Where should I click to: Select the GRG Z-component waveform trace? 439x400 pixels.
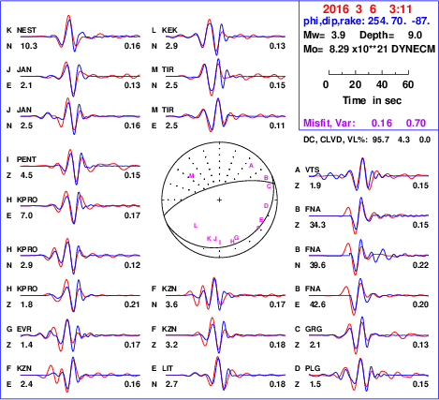[x=369, y=334]
